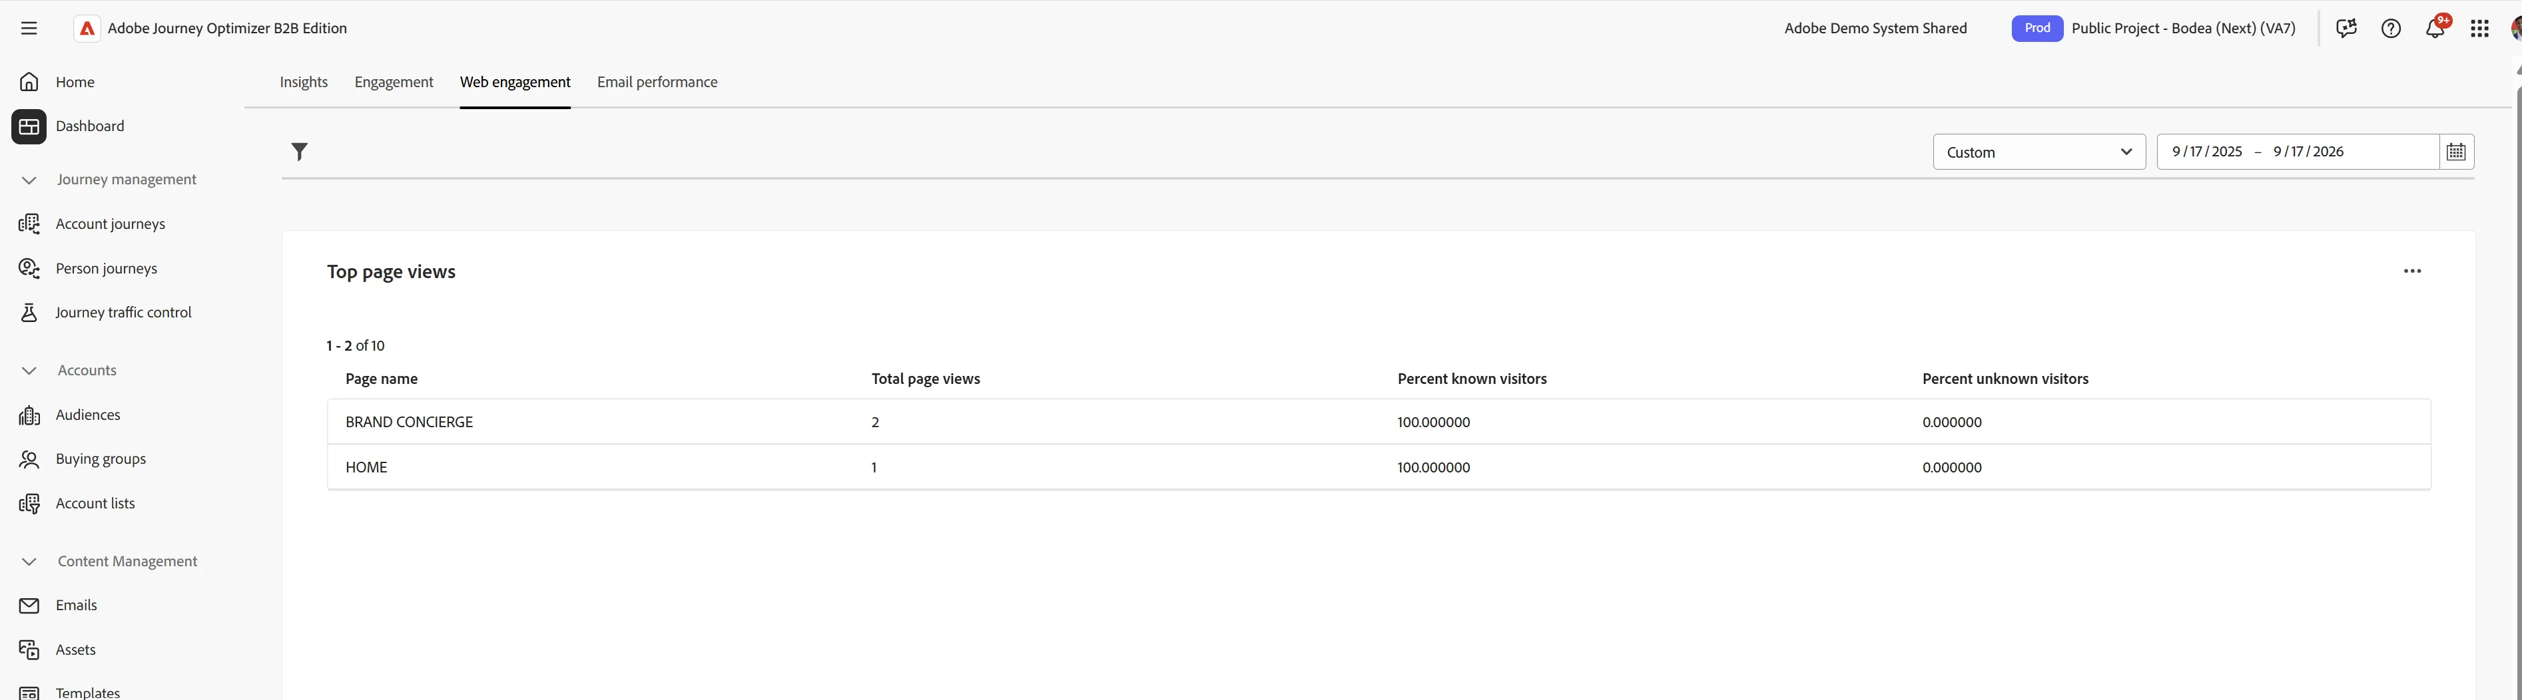
Task: Open the apps grid switcher
Action: point(2479,29)
